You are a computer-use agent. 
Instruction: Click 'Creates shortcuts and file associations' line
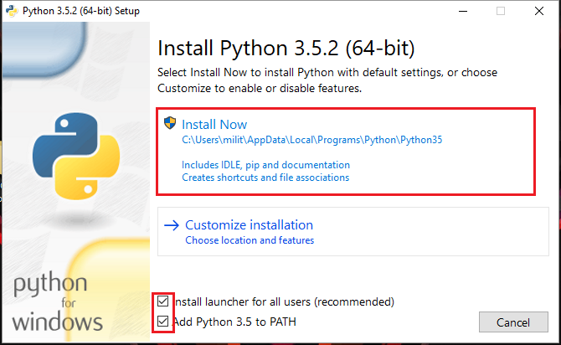[x=265, y=178]
